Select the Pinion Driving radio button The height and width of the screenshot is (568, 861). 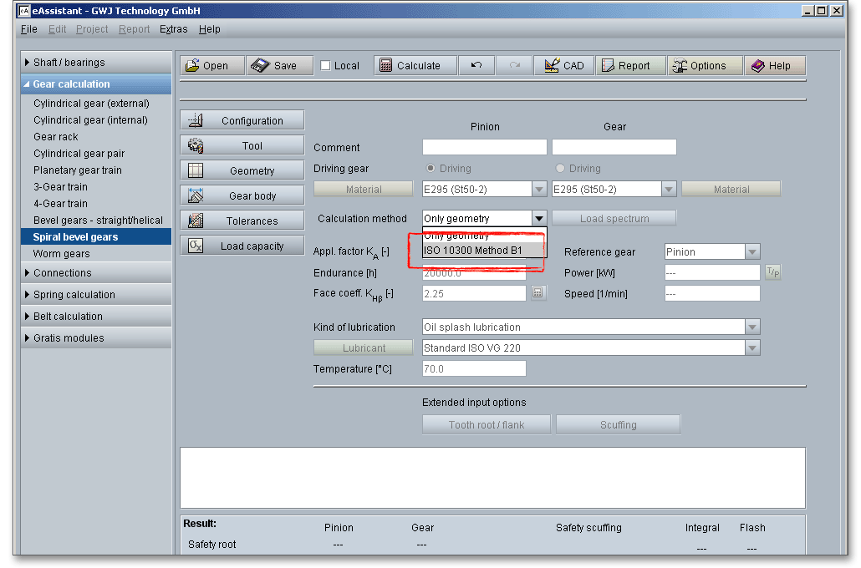point(430,169)
